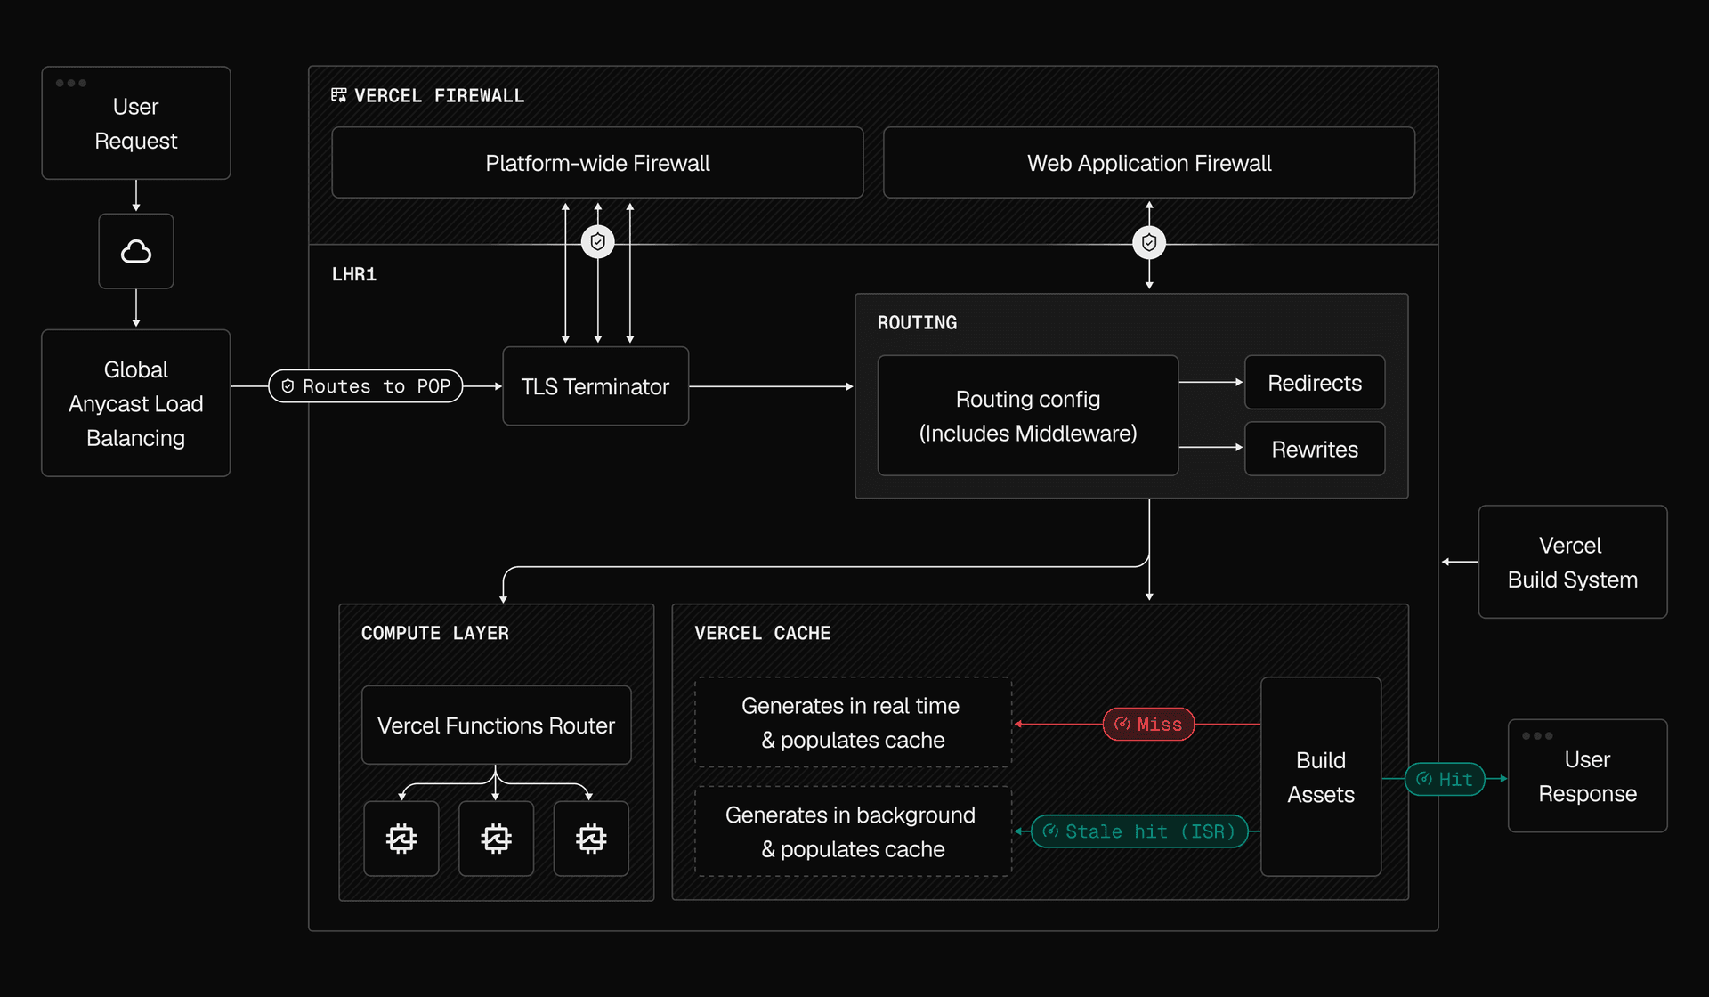Viewport: 1709px width, 997px height.
Task: Expand the ROUTING section panel
Action: point(917,322)
